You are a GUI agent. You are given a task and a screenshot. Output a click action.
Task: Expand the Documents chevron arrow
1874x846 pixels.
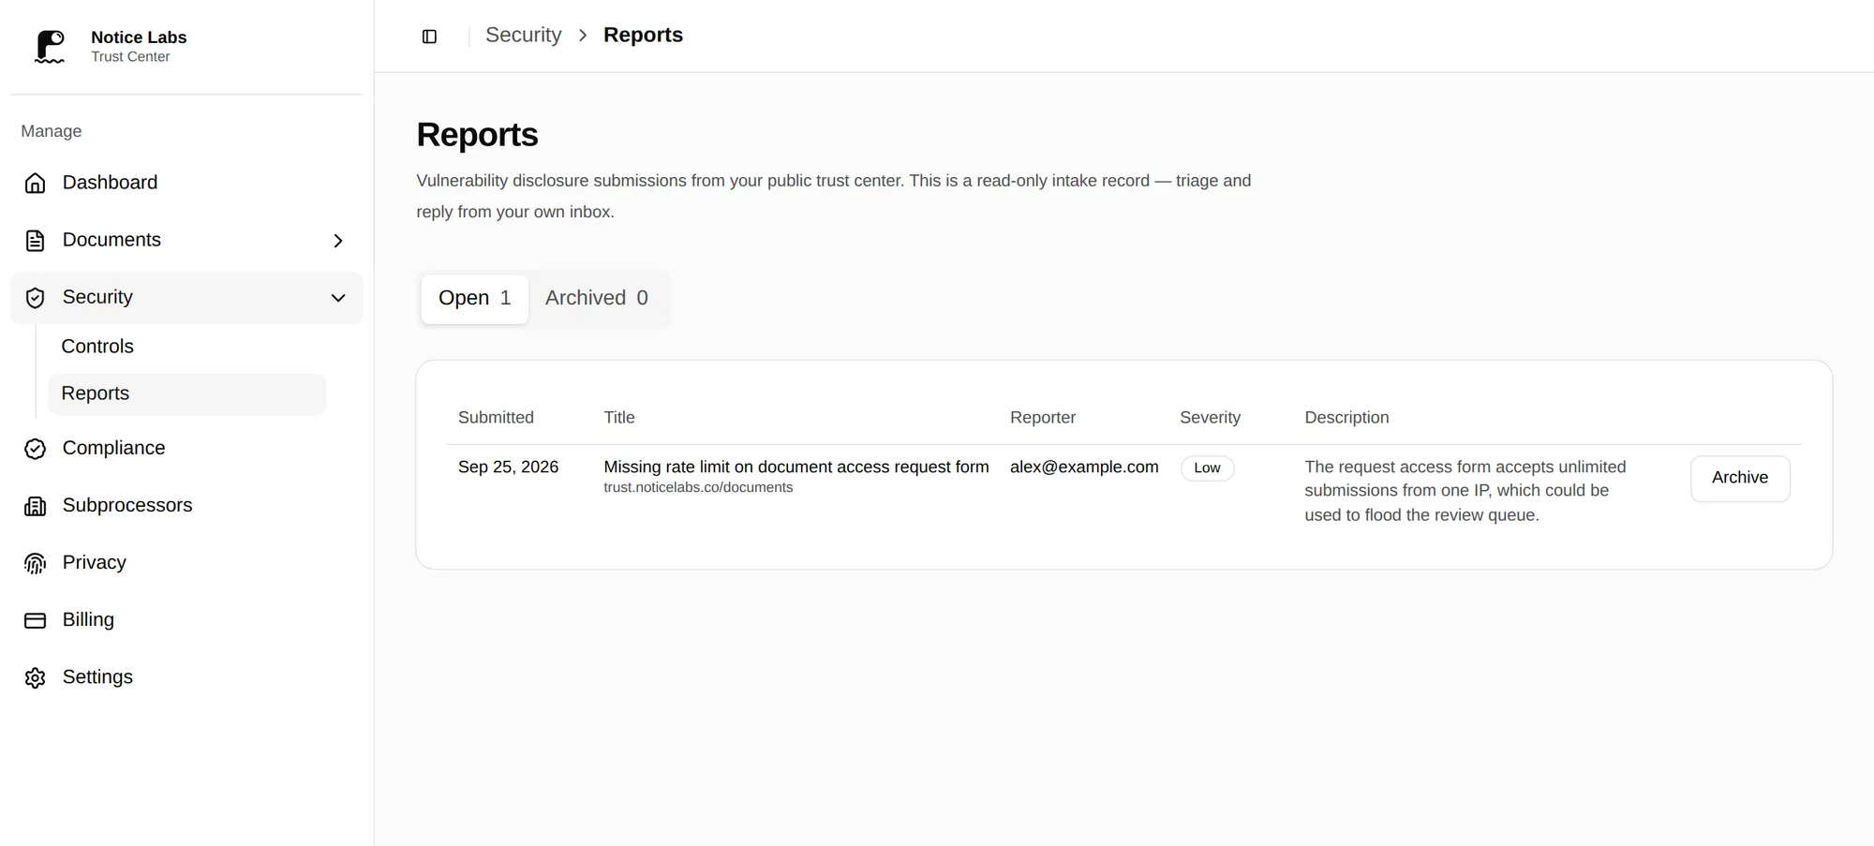338,241
